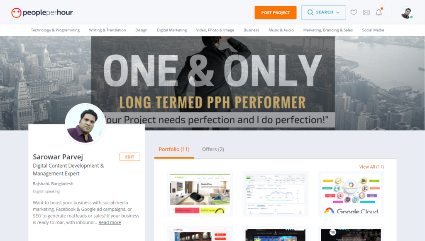425x241 pixels.
Task: Click the Edit profile button
Action: 130,157
